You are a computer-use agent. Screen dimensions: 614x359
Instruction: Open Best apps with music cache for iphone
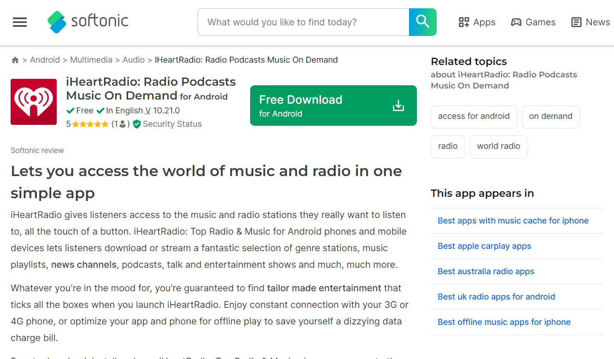513,221
